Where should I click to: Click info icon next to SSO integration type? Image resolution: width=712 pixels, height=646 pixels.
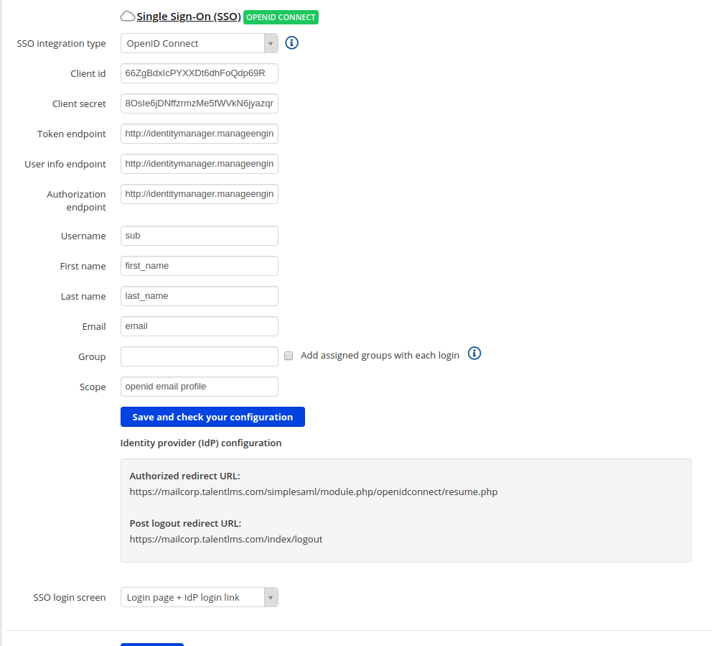[291, 43]
